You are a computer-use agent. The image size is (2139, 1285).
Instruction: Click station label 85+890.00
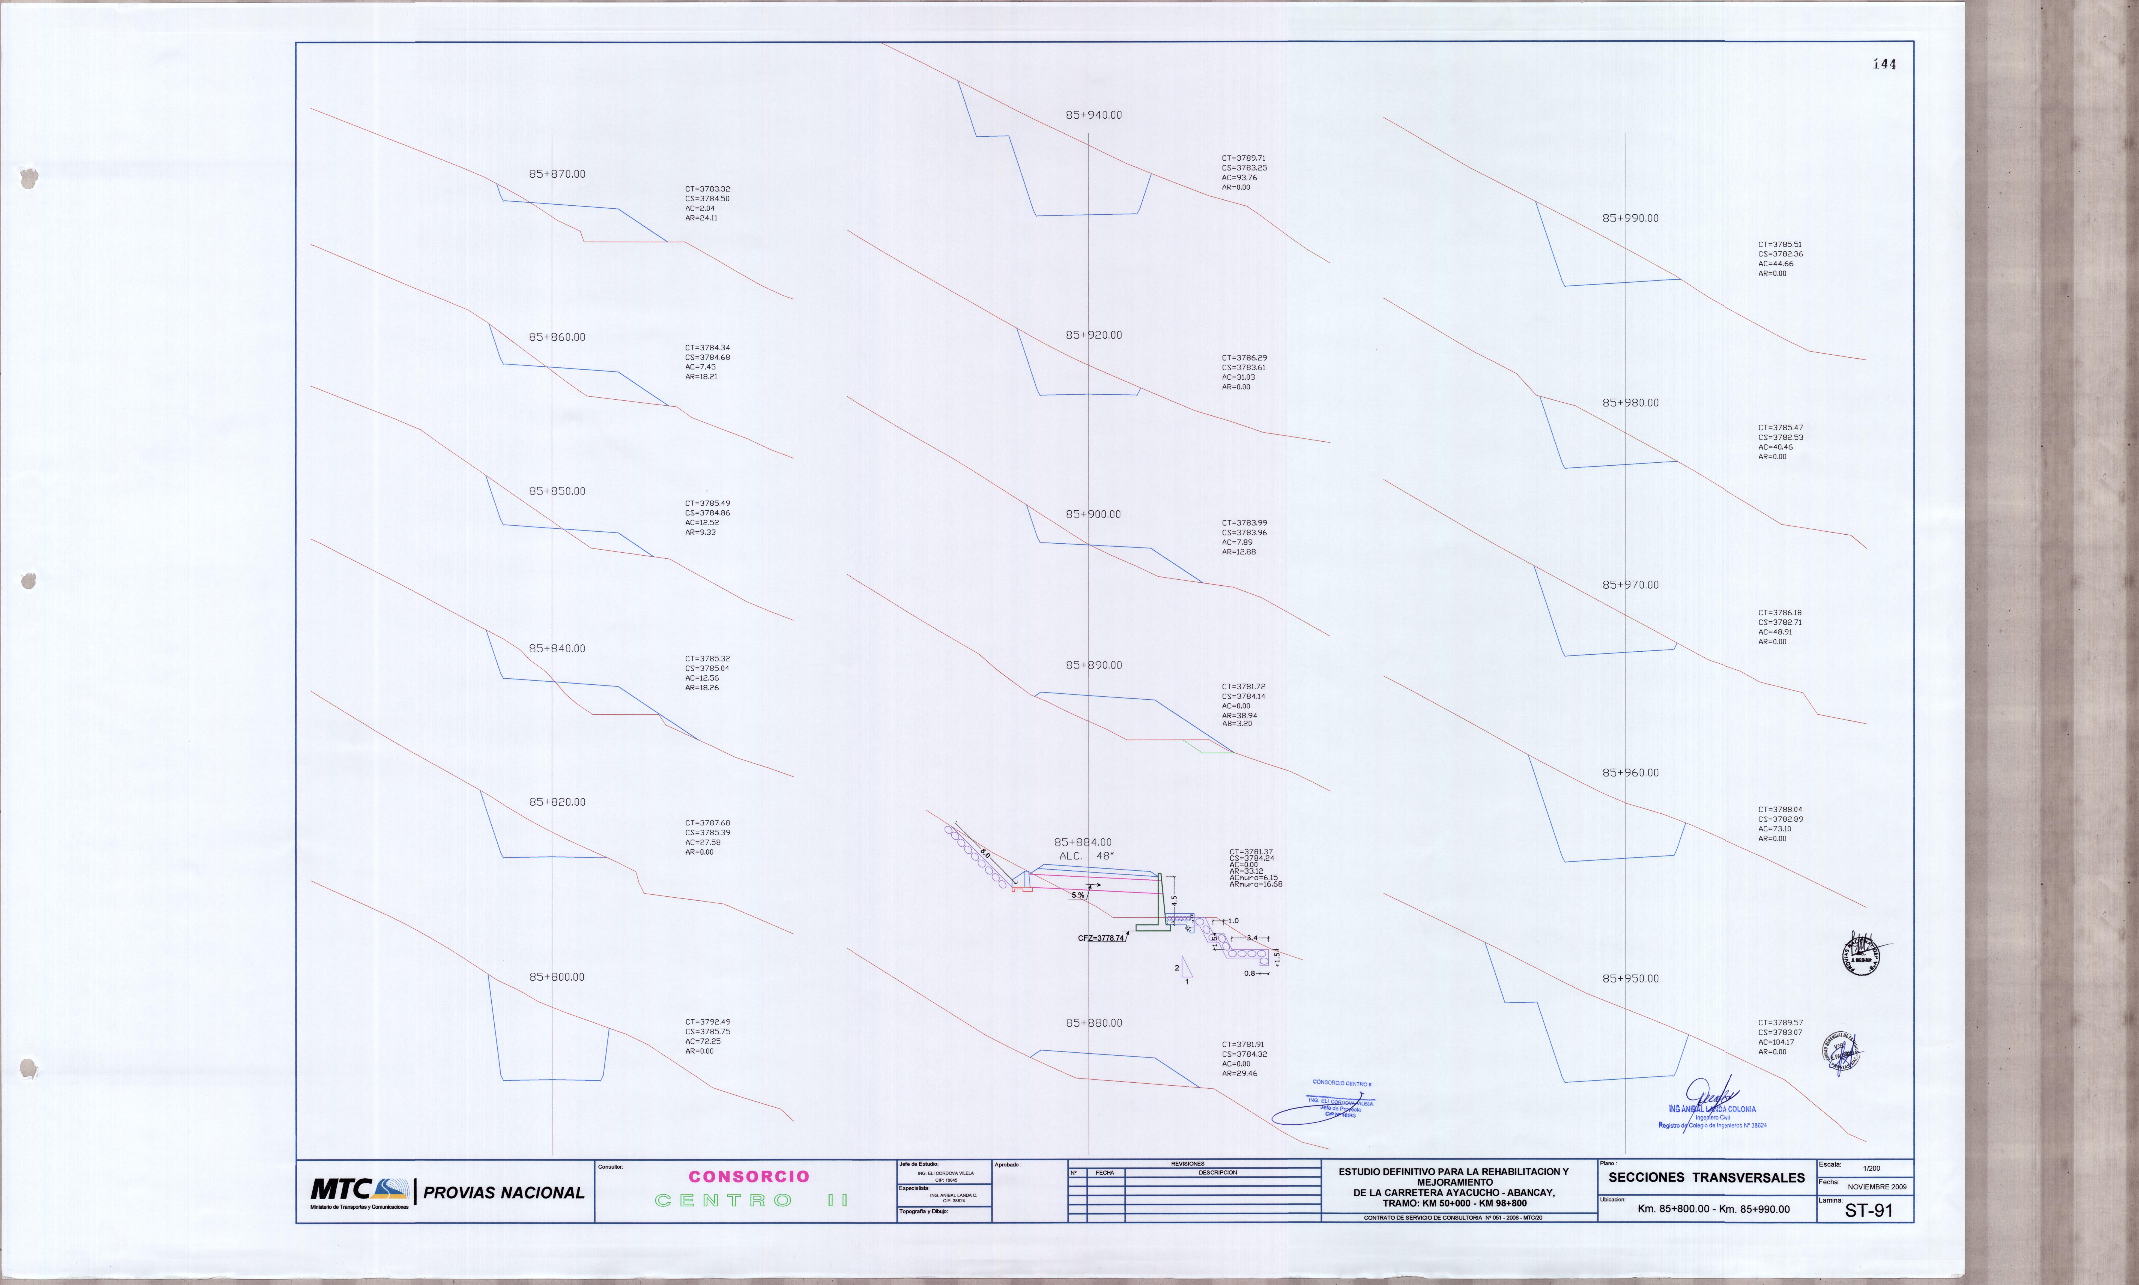tap(1094, 665)
